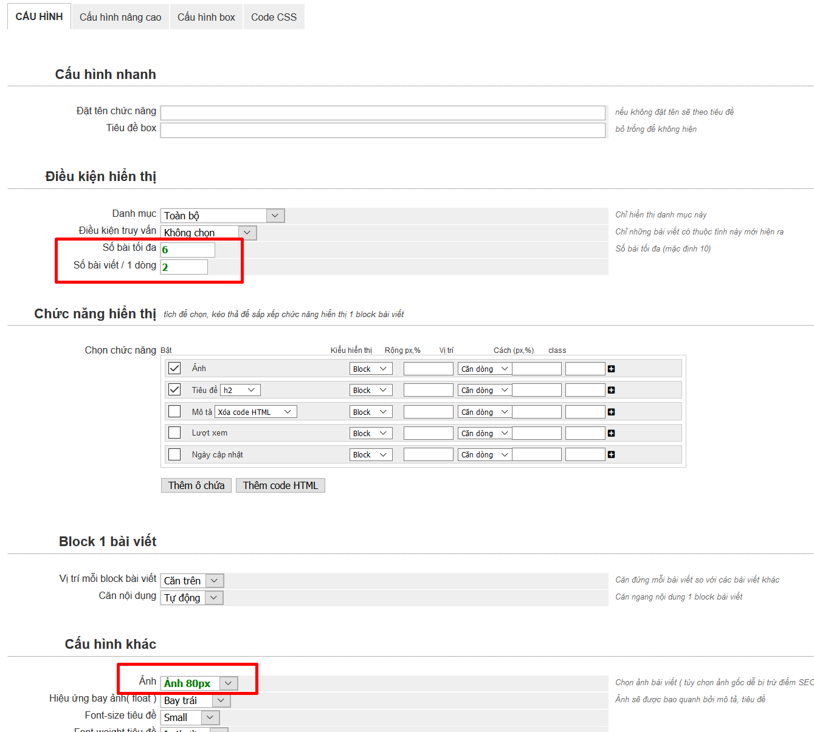This screenshot has height=732, width=814.
Task: Click the class field in Ngày cập nhật row
Action: point(585,454)
